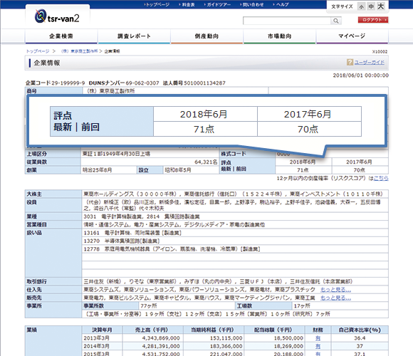Click 13270 product code row
The width and height of the screenshot is (413, 356).
[x=235, y=241]
